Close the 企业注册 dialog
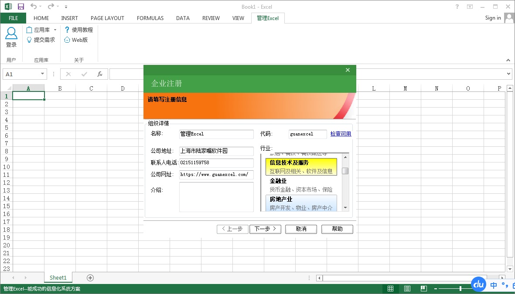Screen dimensions: 515x294 pos(348,70)
